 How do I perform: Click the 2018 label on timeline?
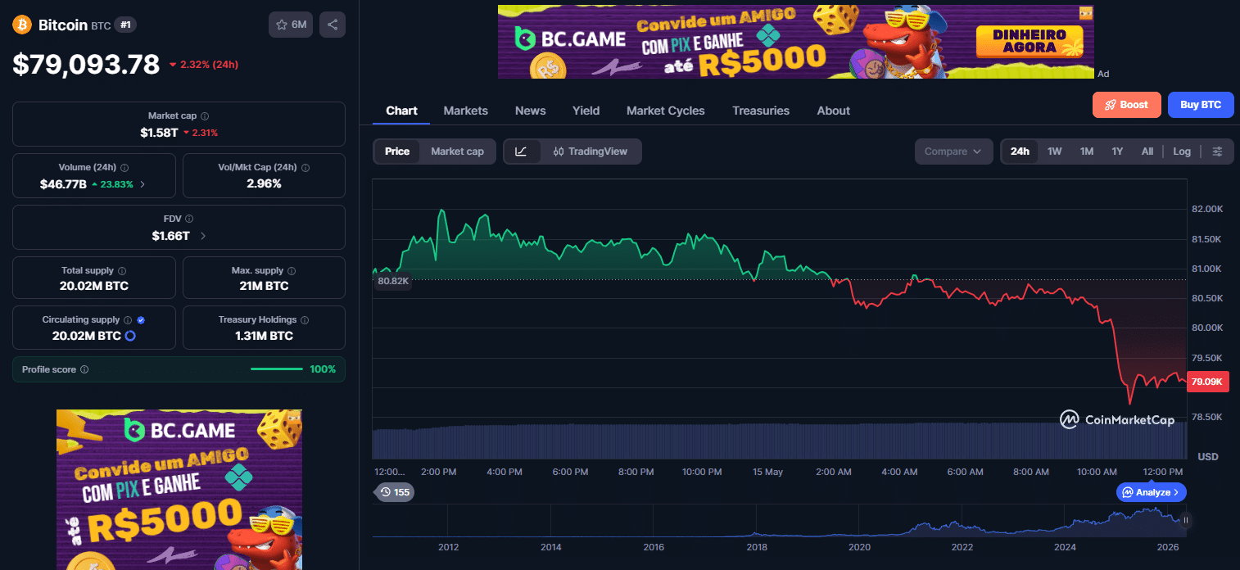pyautogui.click(x=757, y=547)
